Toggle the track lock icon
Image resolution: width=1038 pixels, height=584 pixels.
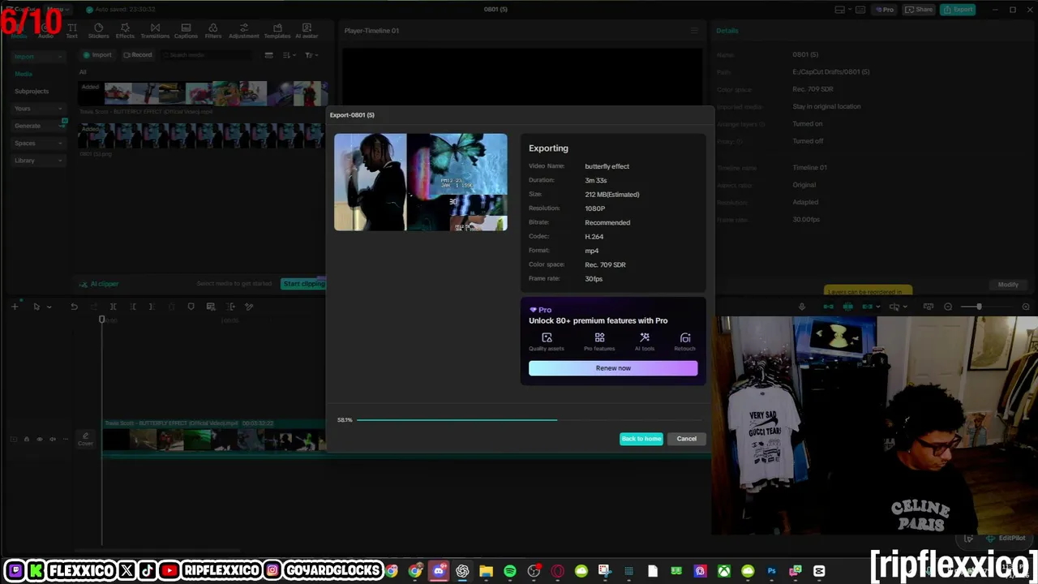pos(26,440)
